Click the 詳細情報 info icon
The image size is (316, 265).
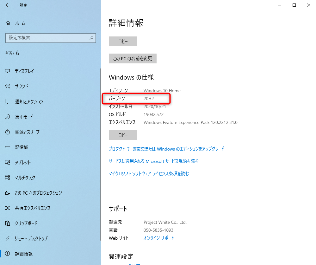click(8, 254)
